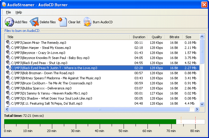Viewport: 209px width, 138px height.
Task: Open the File menu
Action: point(8,13)
